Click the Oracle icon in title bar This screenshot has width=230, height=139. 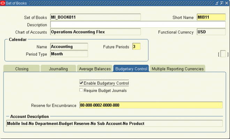pos(3,3)
